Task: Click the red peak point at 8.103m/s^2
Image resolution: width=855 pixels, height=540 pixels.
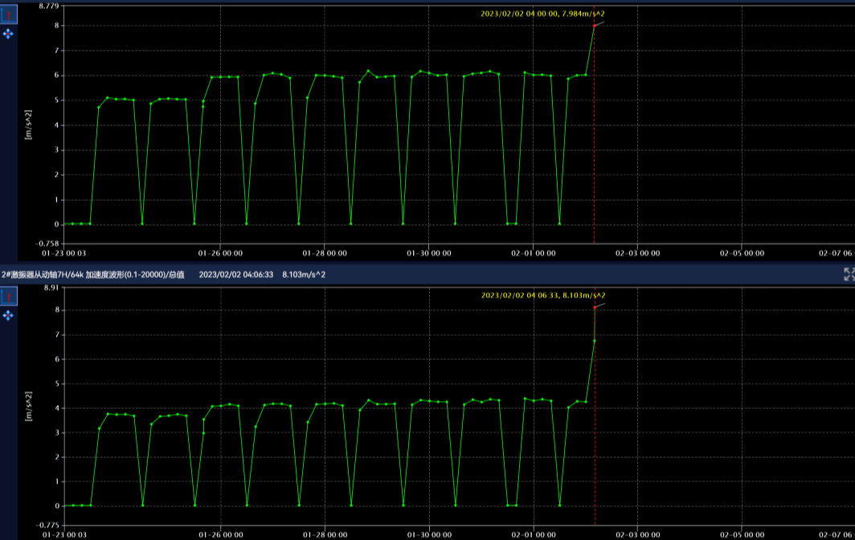Action: click(x=595, y=307)
